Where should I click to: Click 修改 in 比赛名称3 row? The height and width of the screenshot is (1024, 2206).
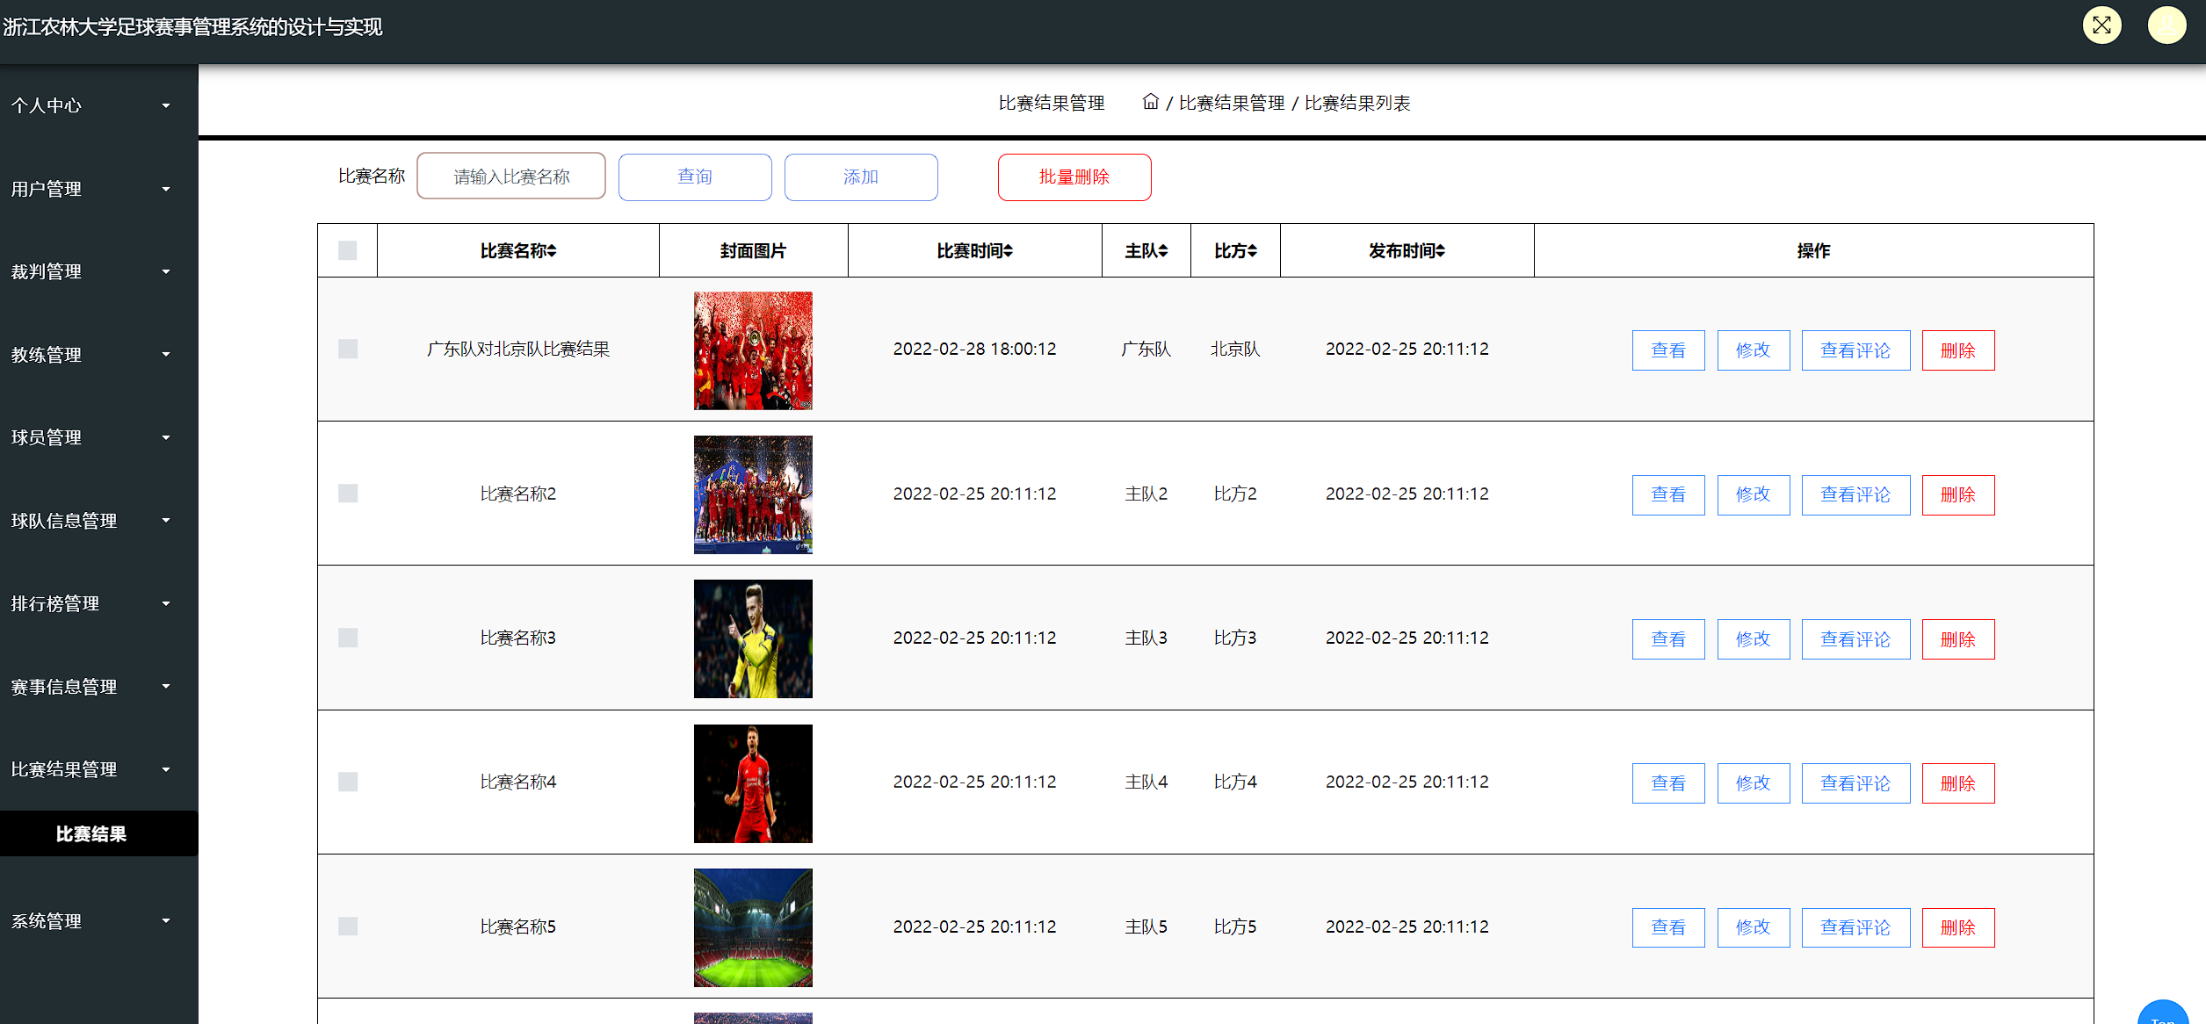pos(1753,639)
